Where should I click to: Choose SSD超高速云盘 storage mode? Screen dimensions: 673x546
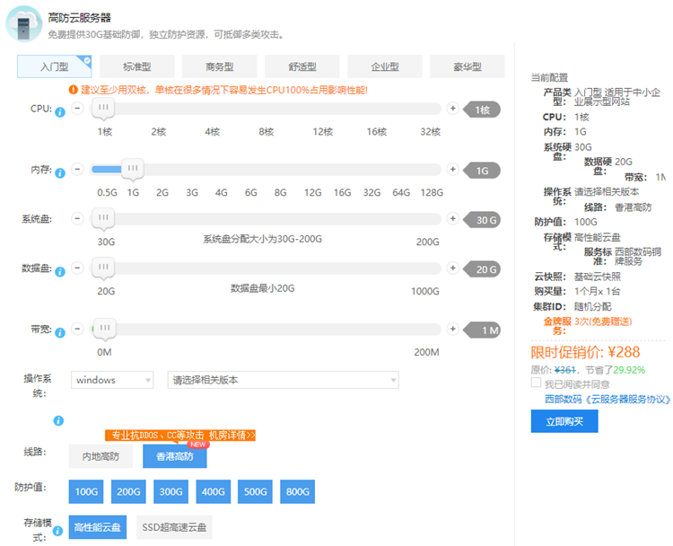tap(175, 527)
